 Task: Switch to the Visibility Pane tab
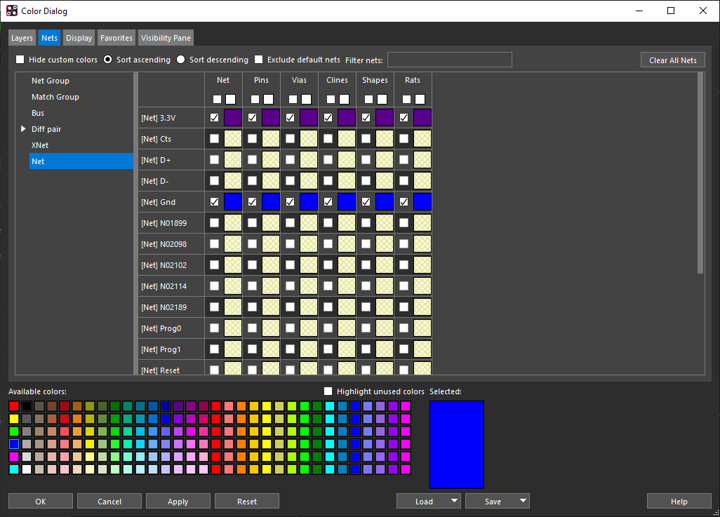click(x=166, y=37)
